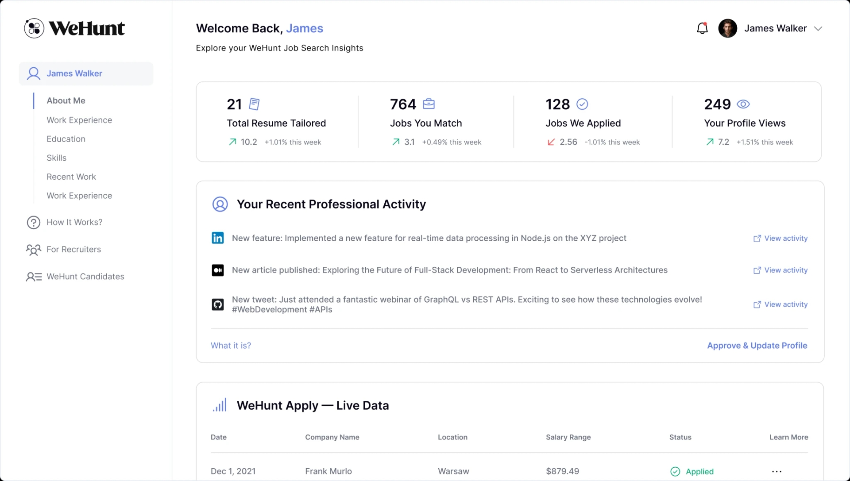Click the Warsaw location cell

click(x=453, y=471)
